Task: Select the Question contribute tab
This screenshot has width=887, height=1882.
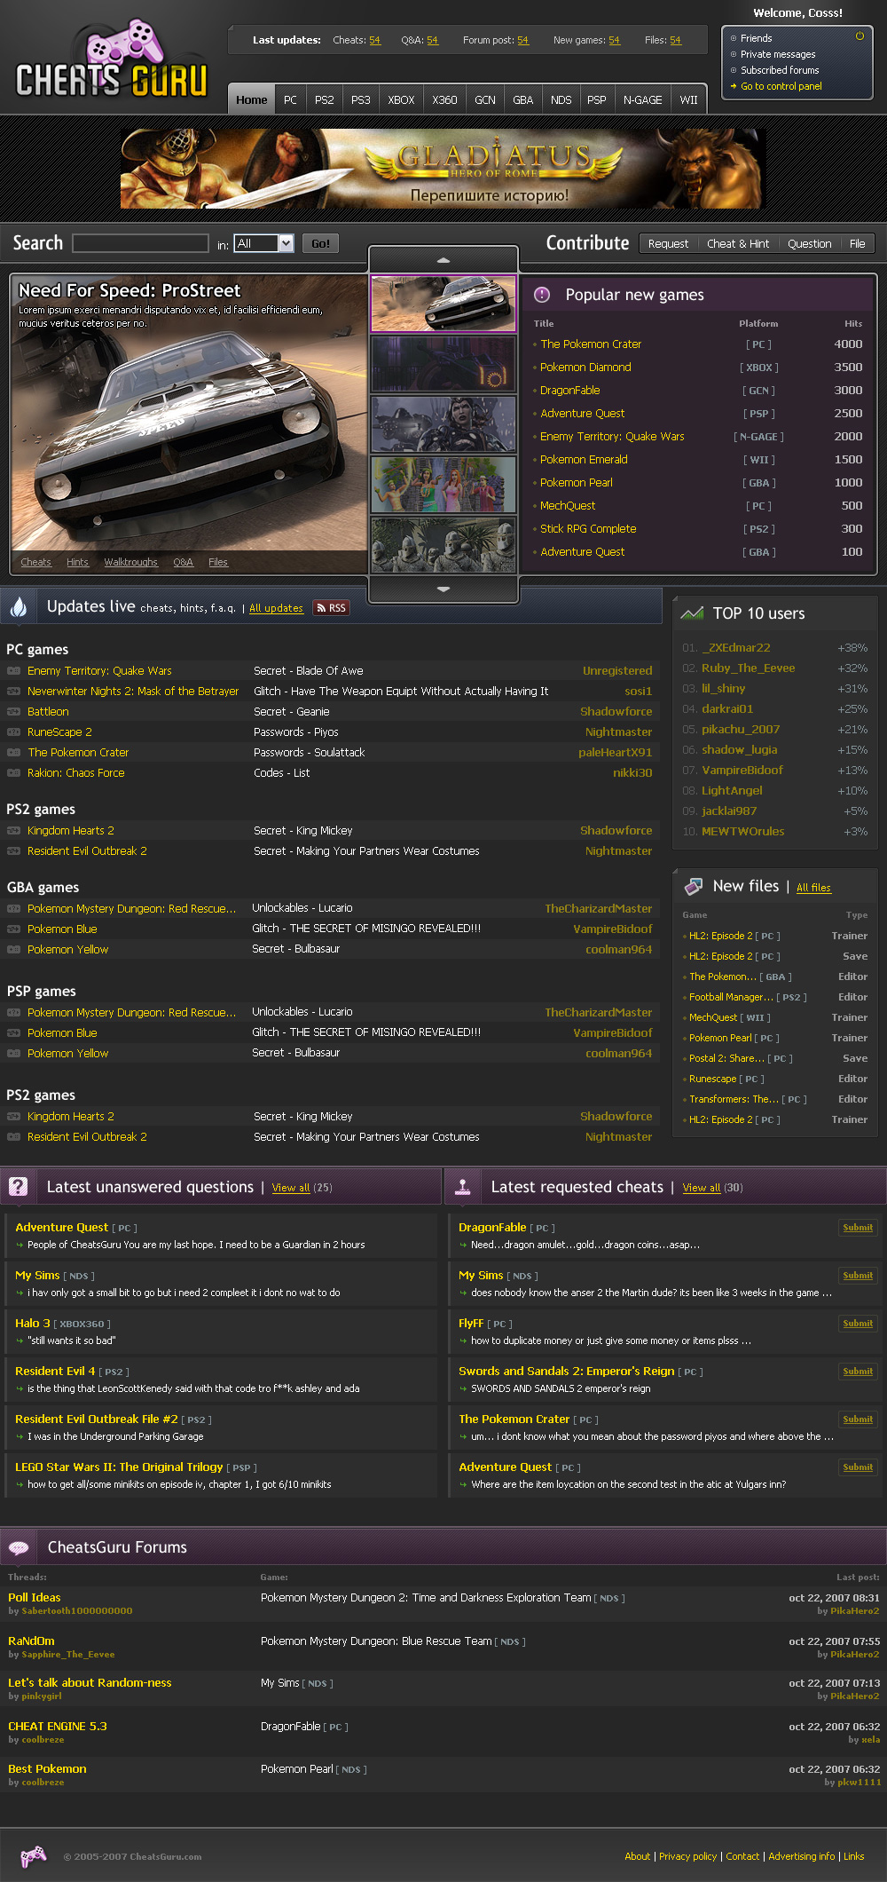Action: [809, 243]
